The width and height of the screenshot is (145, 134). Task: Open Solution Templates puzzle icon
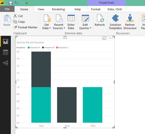click(x=115, y=18)
